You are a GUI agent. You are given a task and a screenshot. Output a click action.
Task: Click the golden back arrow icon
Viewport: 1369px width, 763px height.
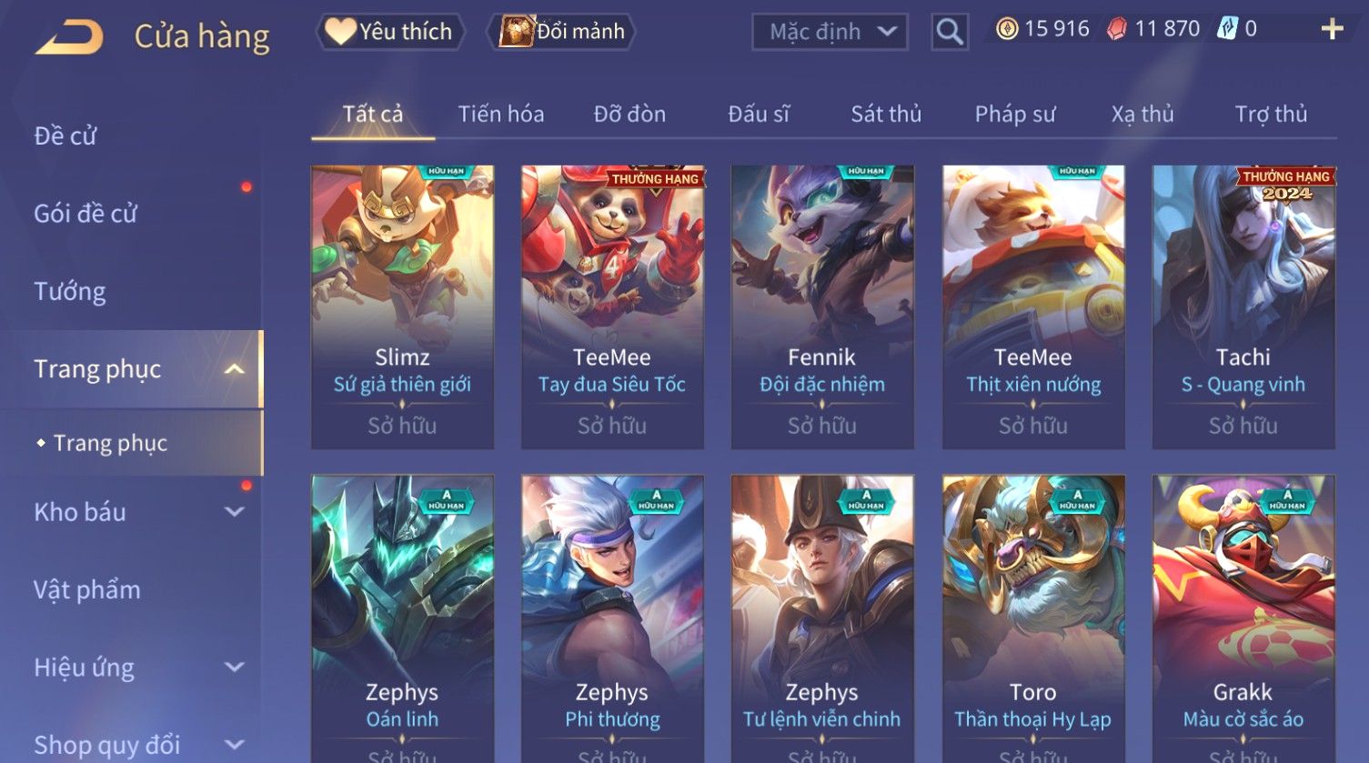(70, 37)
